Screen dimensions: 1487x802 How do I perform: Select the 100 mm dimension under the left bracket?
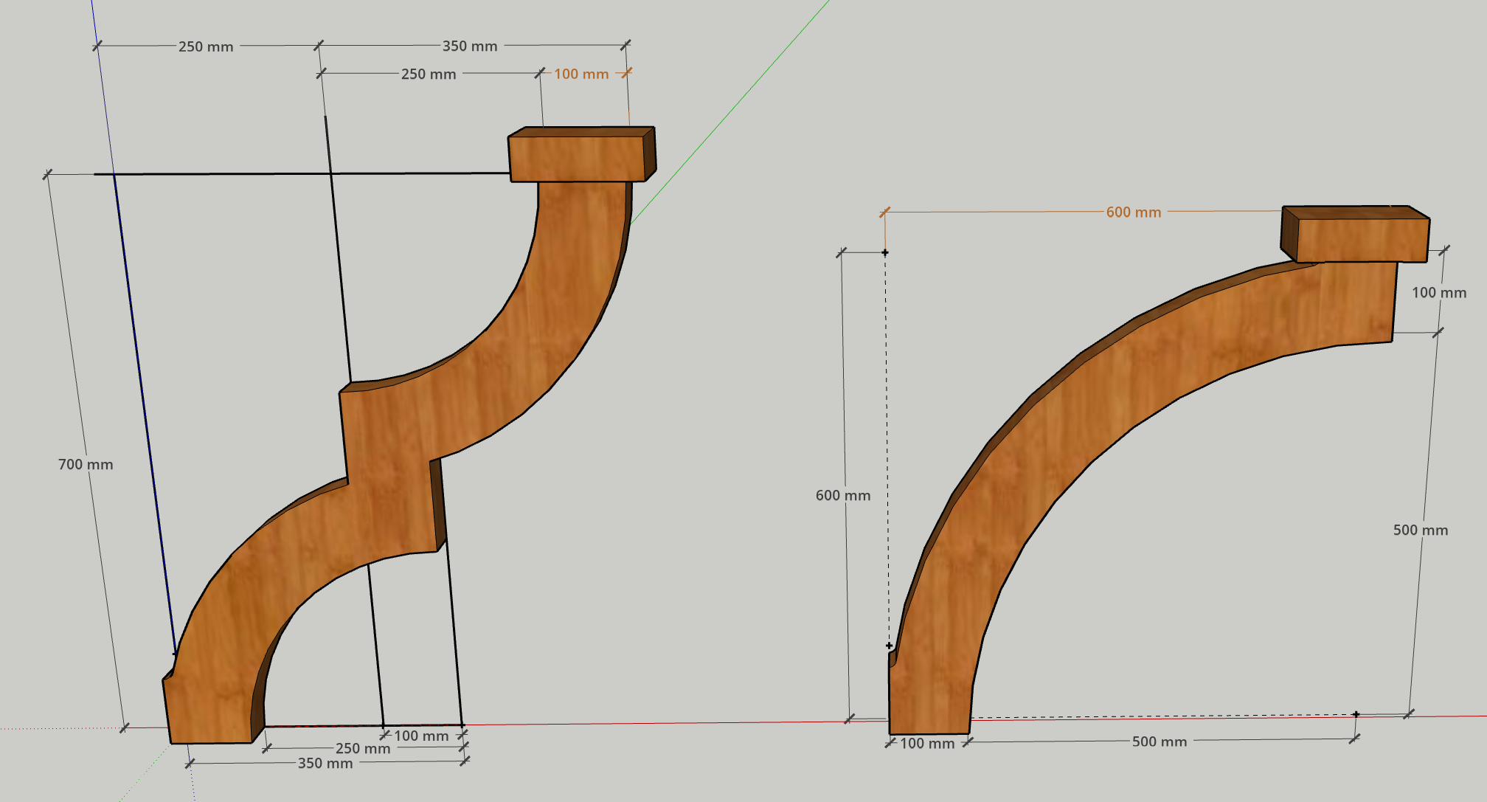coord(421,736)
